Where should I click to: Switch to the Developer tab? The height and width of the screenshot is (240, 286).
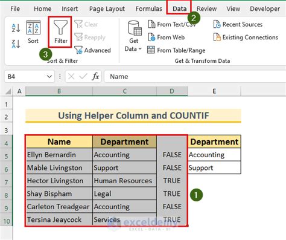265,9
